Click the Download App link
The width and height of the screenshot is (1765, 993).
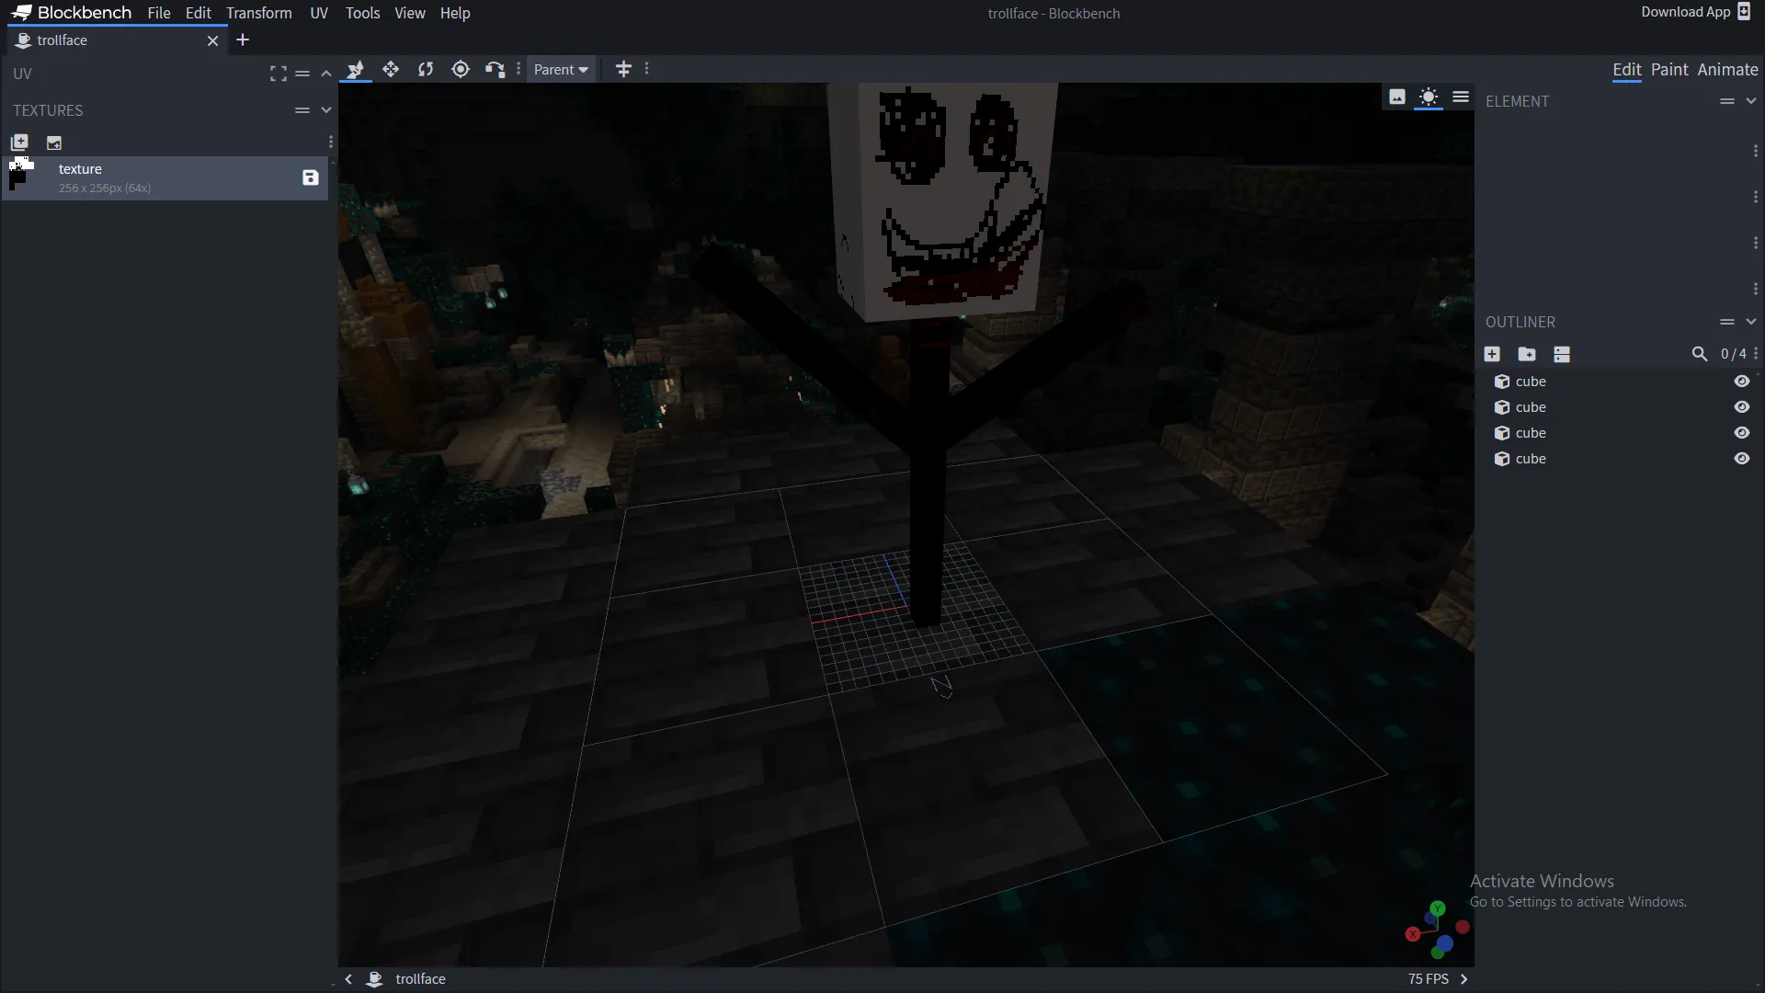(1696, 12)
